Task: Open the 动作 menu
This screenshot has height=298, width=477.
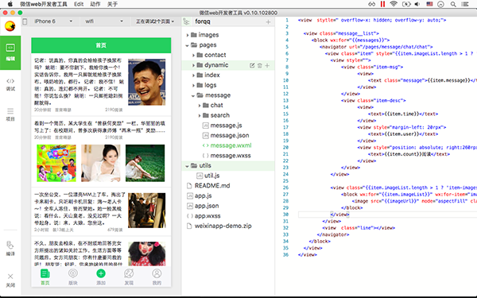Action: pyautogui.click(x=95, y=4)
